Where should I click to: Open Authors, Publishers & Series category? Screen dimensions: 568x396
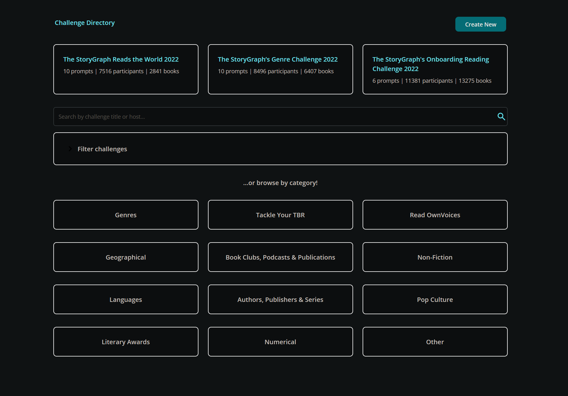280,299
